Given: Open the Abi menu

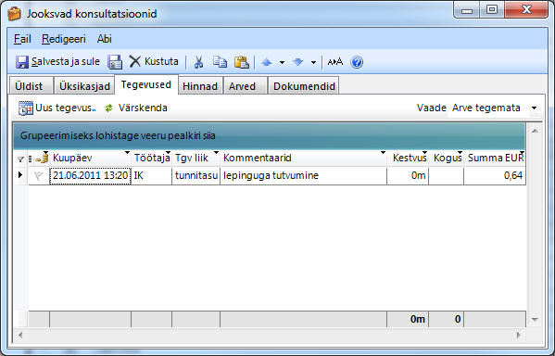Looking at the screenshot, I should point(105,39).
